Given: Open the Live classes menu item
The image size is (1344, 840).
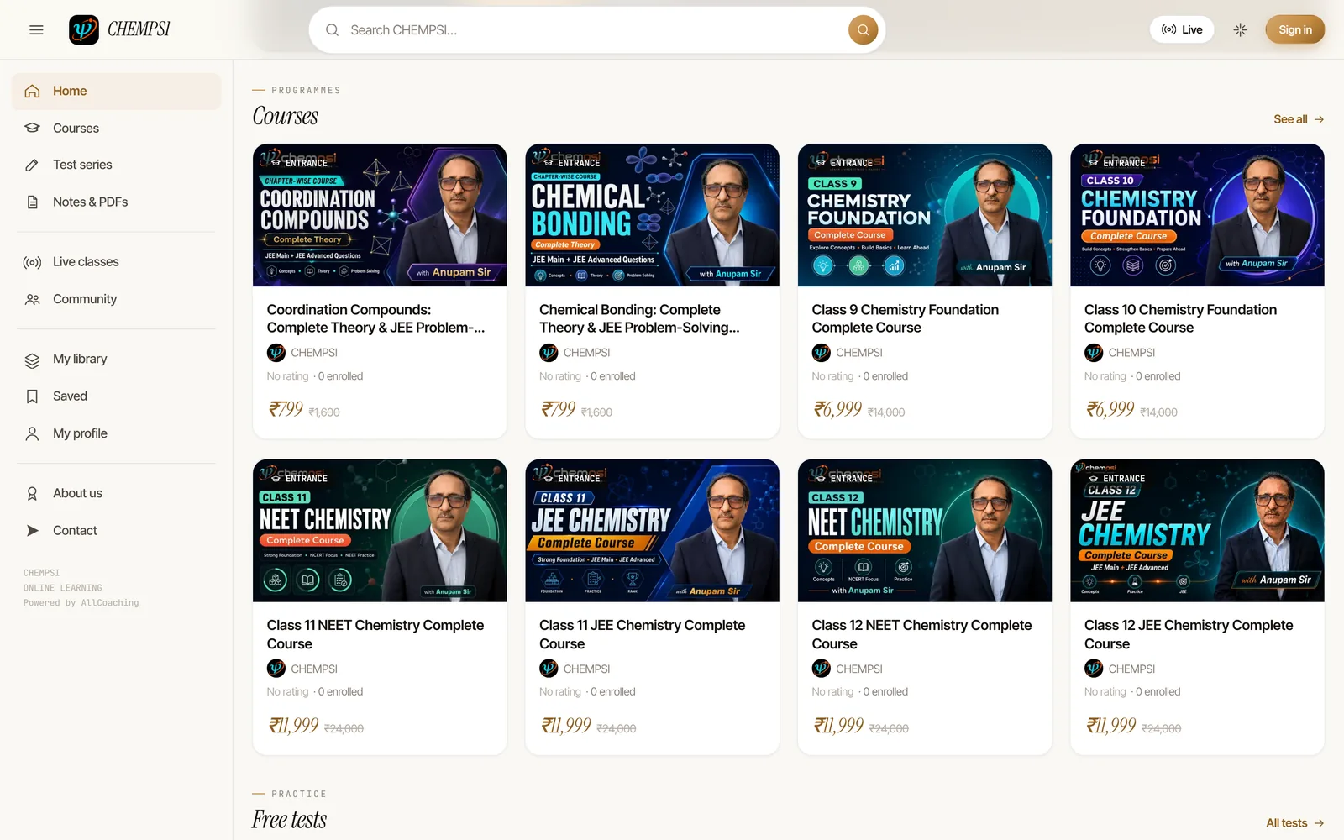Looking at the screenshot, I should [x=117, y=262].
